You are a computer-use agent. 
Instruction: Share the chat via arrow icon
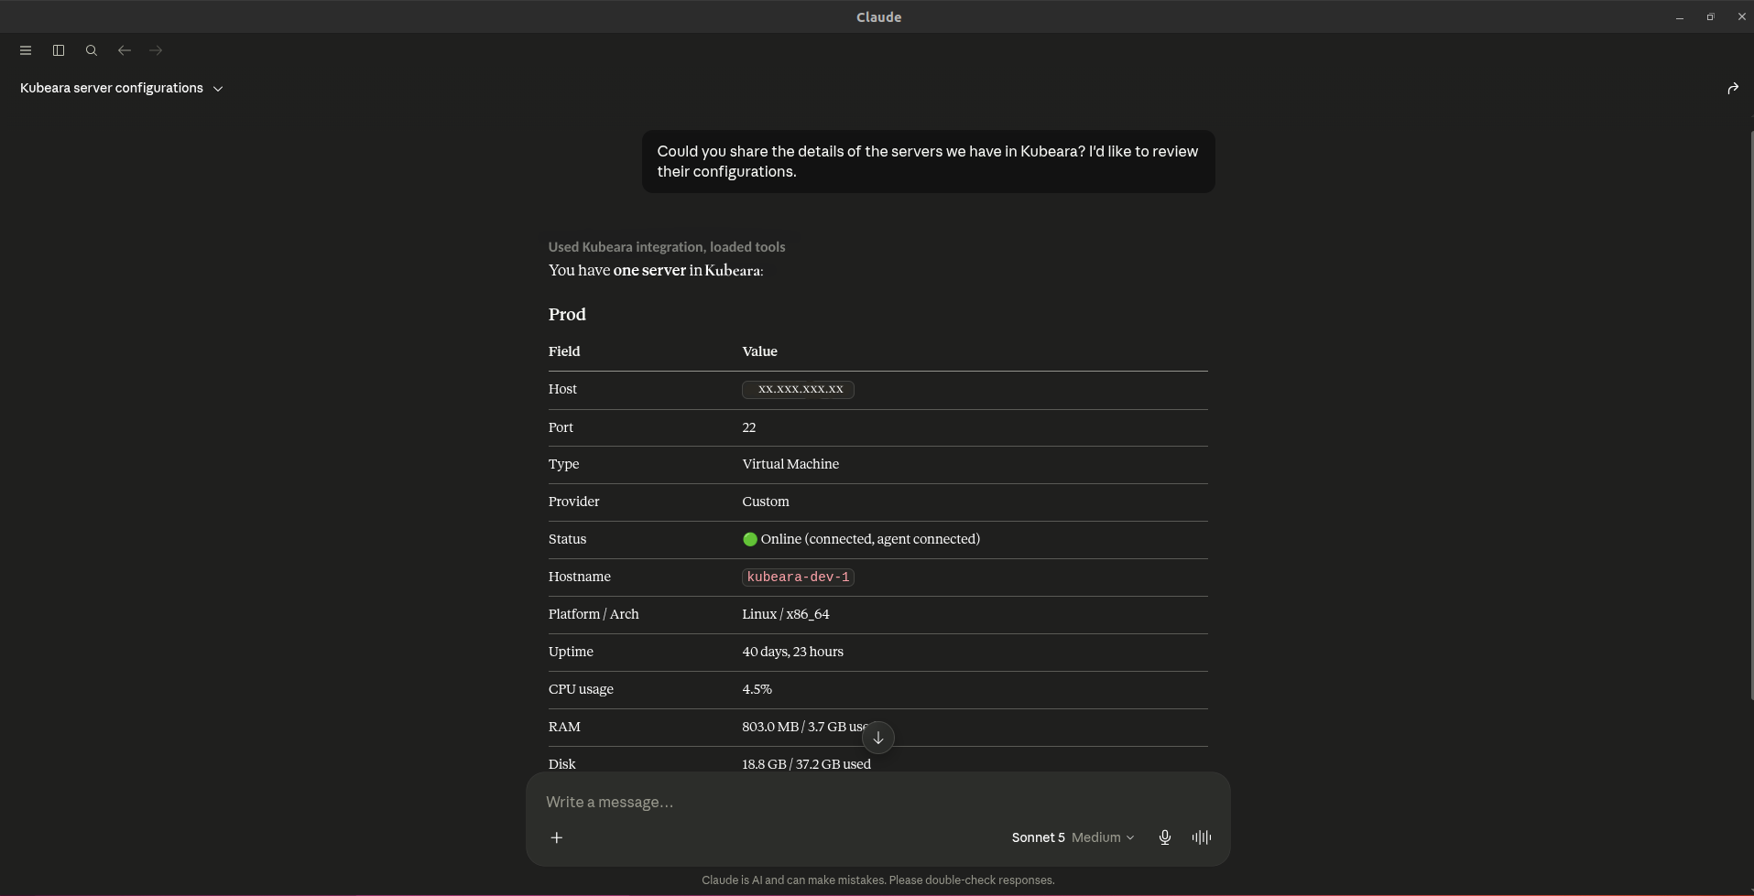point(1733,89)
